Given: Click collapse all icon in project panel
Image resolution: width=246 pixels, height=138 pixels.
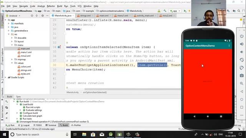Looking at the screenshot, I should [x=37, y=16].
